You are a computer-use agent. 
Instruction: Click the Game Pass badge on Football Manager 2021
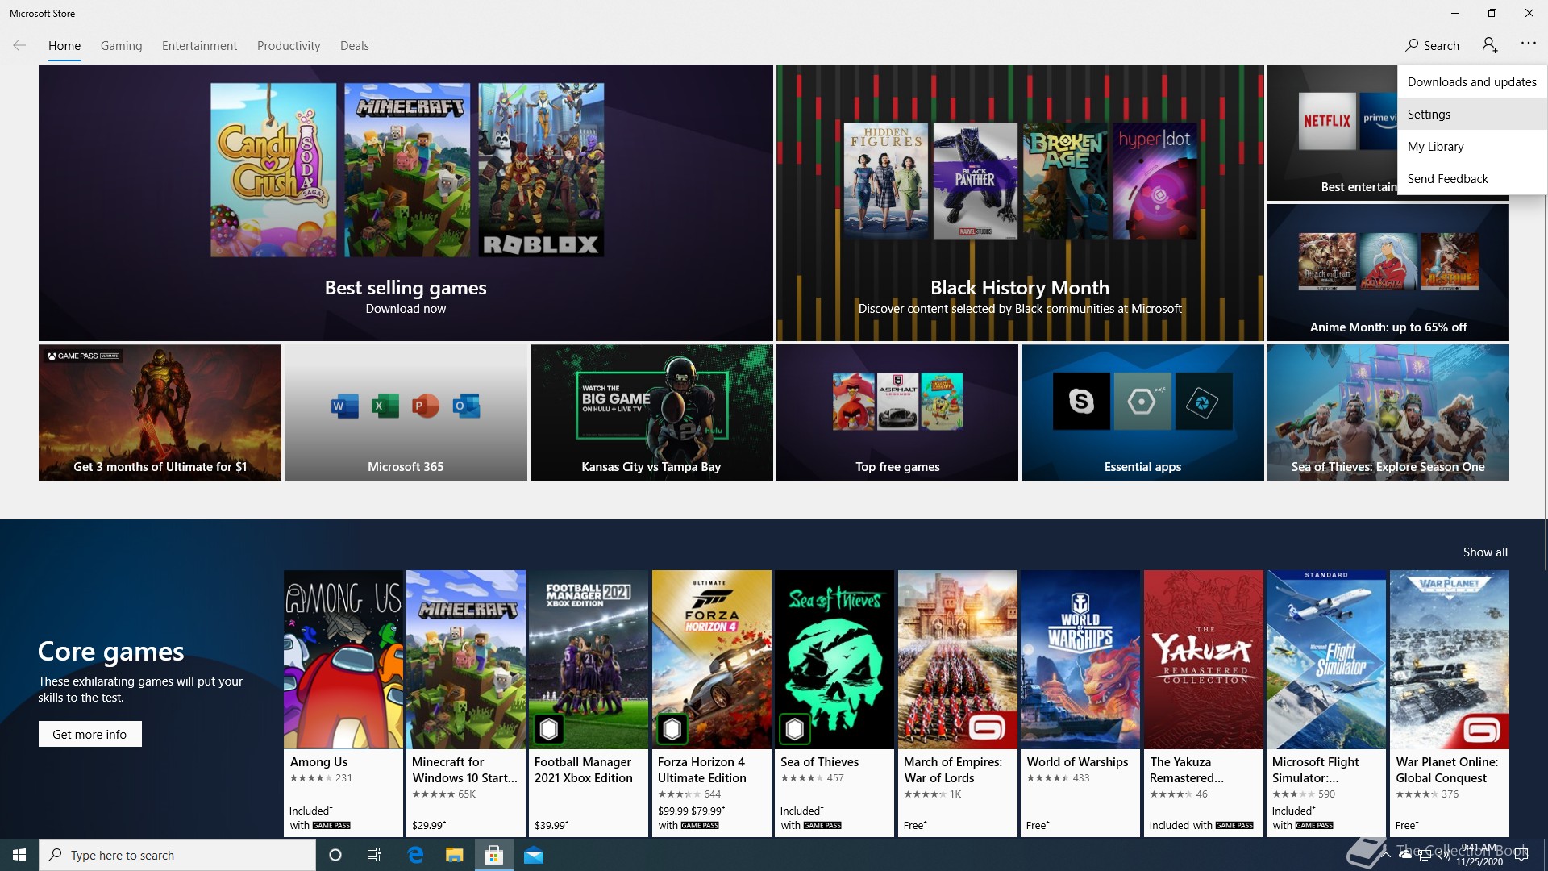549,729
